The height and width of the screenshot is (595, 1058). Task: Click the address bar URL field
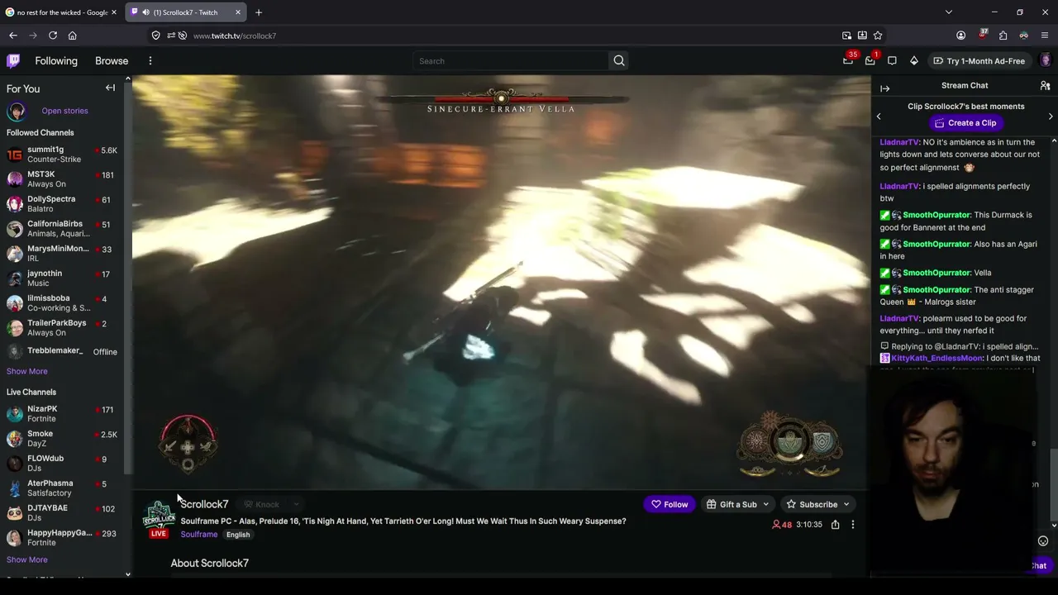coord(512,36)
